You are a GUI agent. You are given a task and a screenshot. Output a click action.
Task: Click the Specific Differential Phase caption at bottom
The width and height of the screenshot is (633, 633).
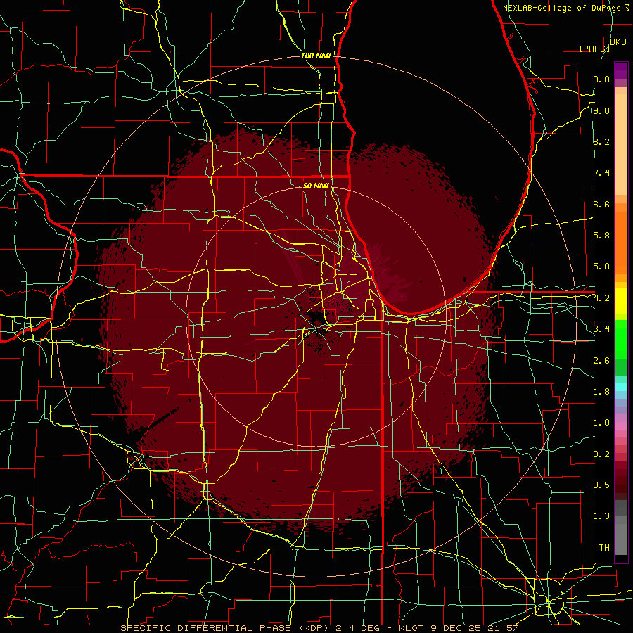[320, 628]
